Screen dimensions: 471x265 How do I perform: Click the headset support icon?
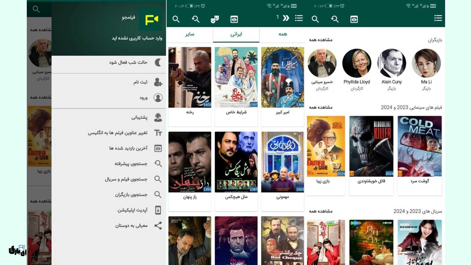pyautogui.click(x=158, y=117)
